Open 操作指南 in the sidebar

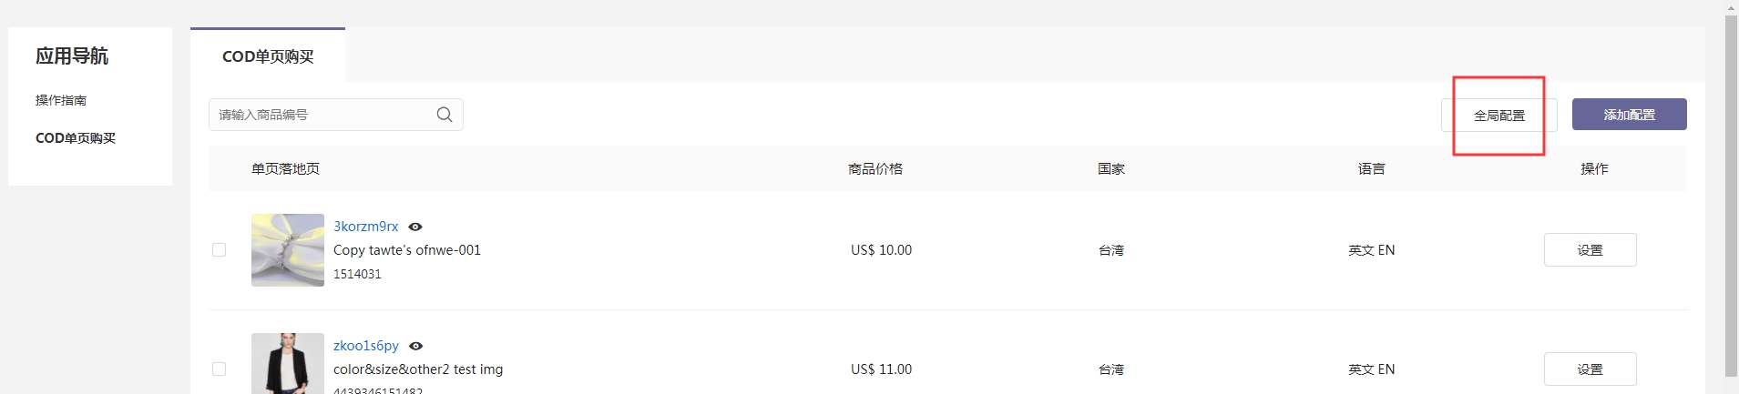pyautogui.click(x=61, y=100)
